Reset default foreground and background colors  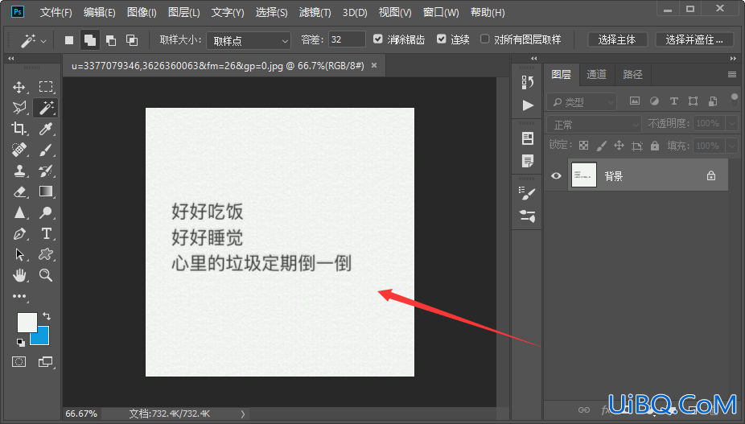[x=20, y=342]
